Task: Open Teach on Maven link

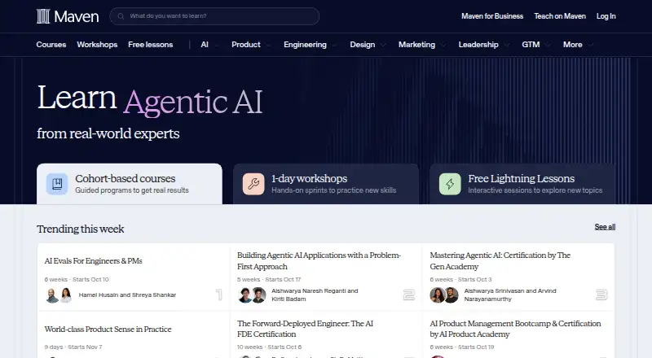Action: point(560,16)
